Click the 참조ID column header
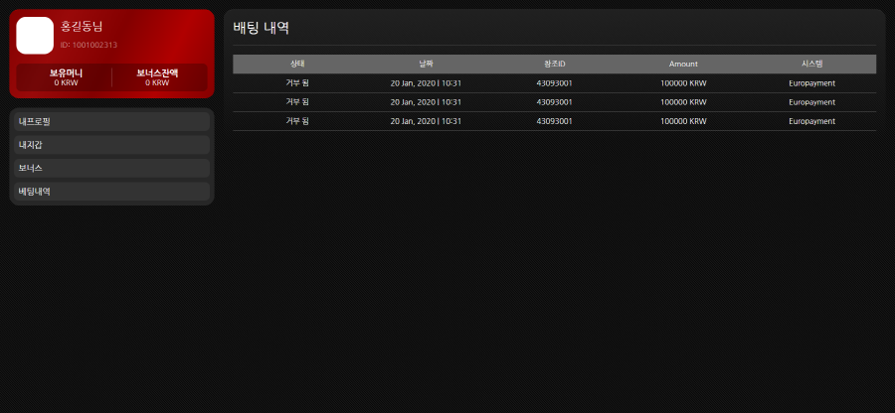 coord(554,64)
